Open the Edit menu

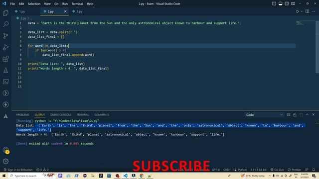coord(21,3)
